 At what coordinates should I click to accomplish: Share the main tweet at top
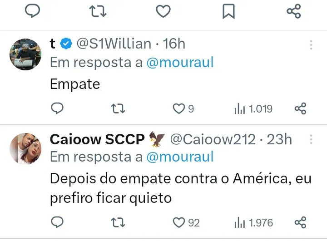(294, 11)
